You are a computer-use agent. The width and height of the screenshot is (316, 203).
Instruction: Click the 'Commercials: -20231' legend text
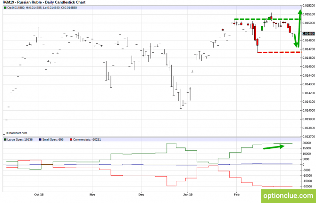pos(87,139)
